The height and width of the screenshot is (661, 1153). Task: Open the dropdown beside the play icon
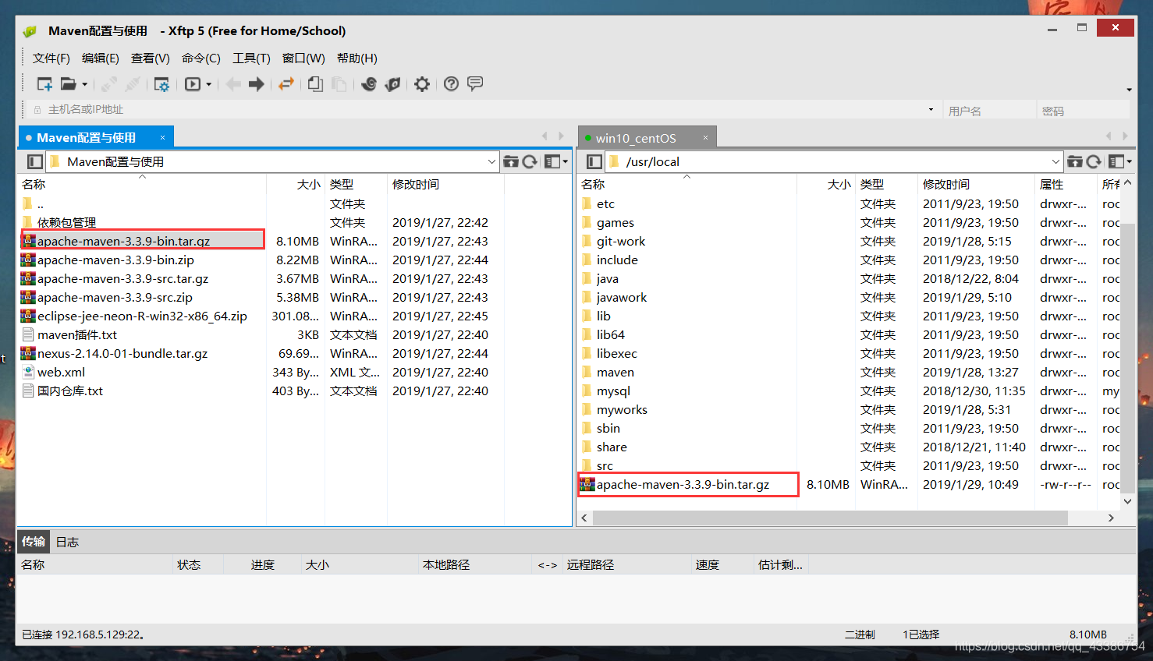pyautogui.click(x=208, y=84)
